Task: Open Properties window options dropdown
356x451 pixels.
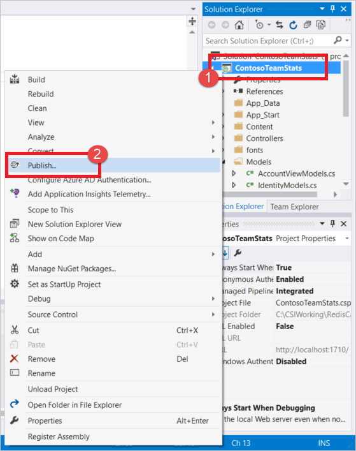Action: (322, 223)
